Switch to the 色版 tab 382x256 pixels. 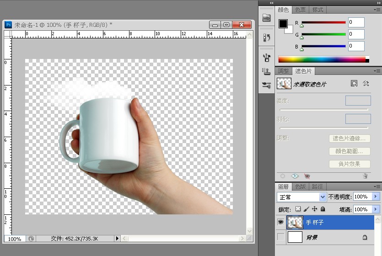[301, 187]
